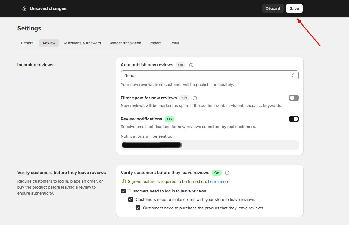The image size is (349, 225).
Task: Click the On badge beside Verify customers heading
Action: (217, 173)
